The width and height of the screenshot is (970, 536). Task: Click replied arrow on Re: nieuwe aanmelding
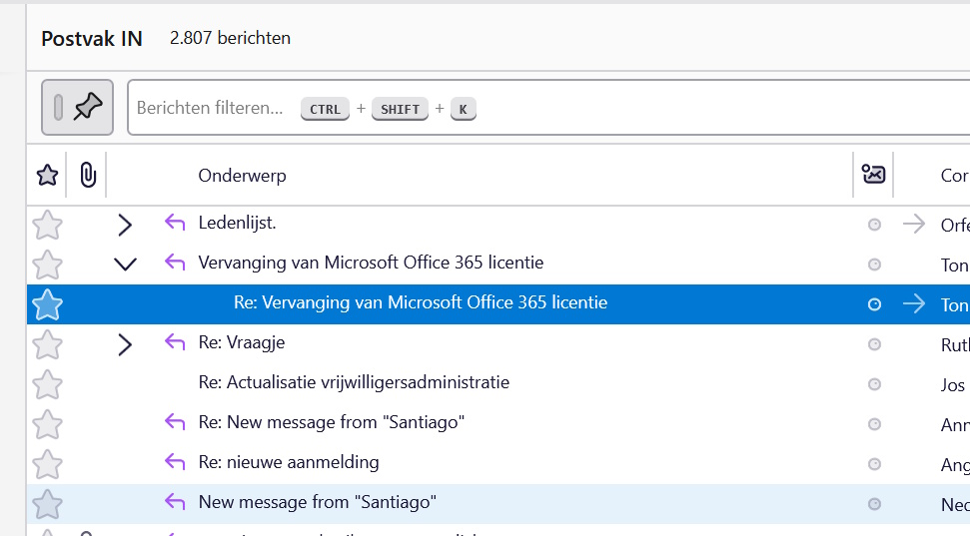tap(175, 462)
